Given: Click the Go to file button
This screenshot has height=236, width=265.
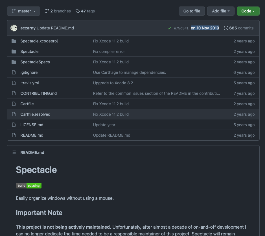Looking at the screenshot, I should tap(192, 11).
